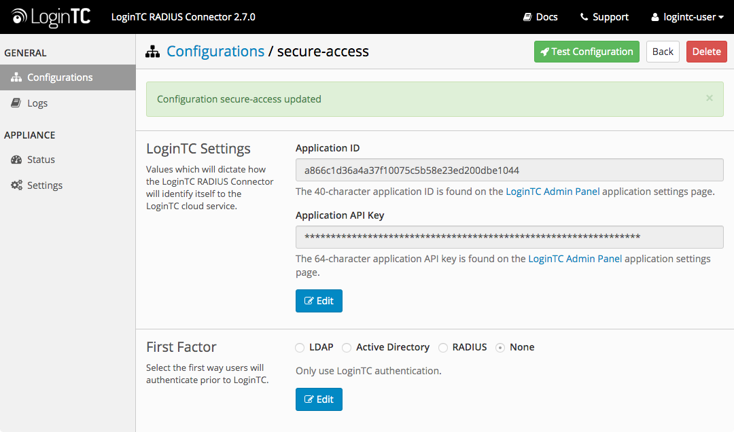Click the First Factor heading

pos(181,347)
